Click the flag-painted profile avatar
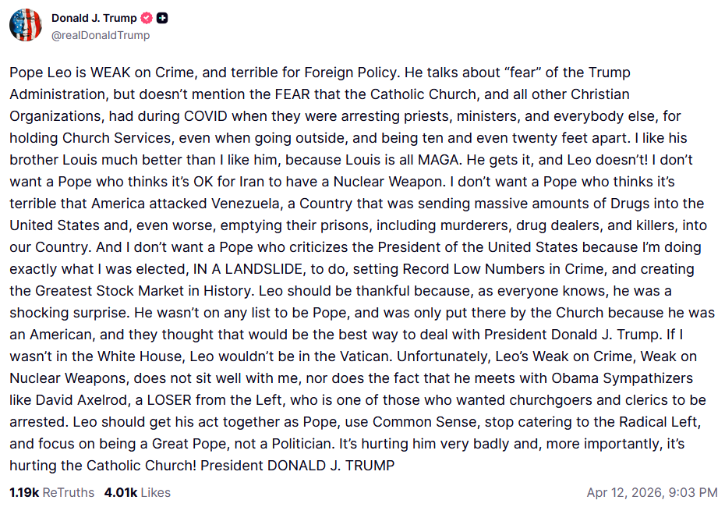Viewport: 725px width, 507px height. (x=26, y=26)
